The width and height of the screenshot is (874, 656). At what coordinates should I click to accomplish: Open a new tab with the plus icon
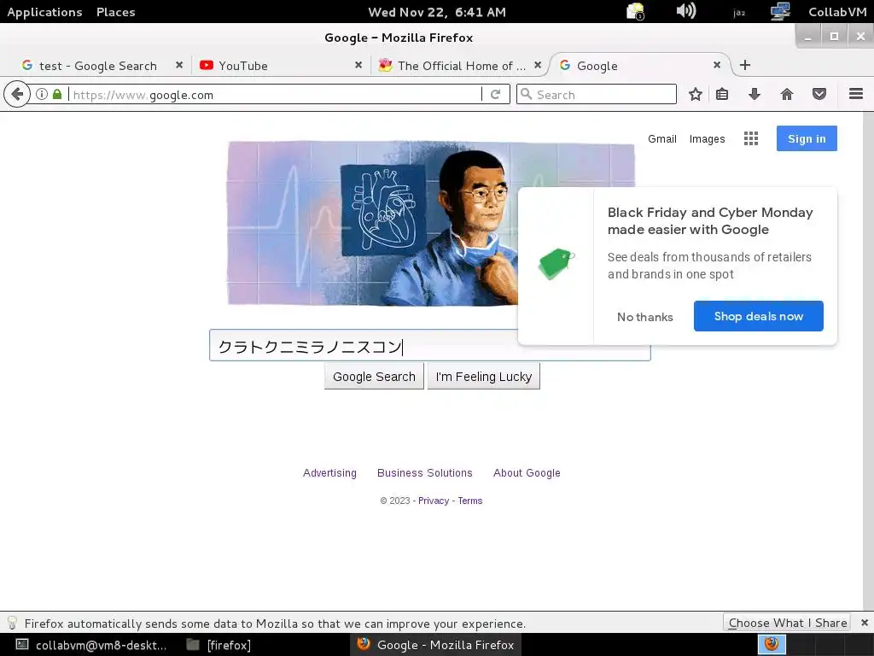[744, 65]
